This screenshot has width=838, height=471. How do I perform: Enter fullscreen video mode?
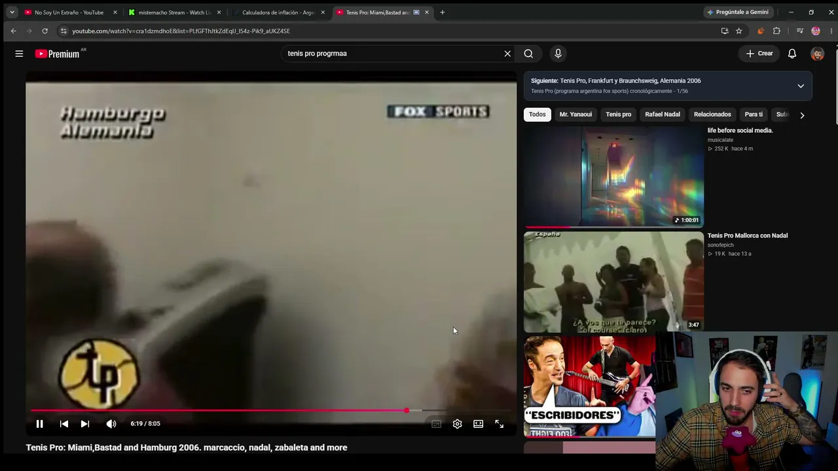pyautogui.click(x=500, y=424)
